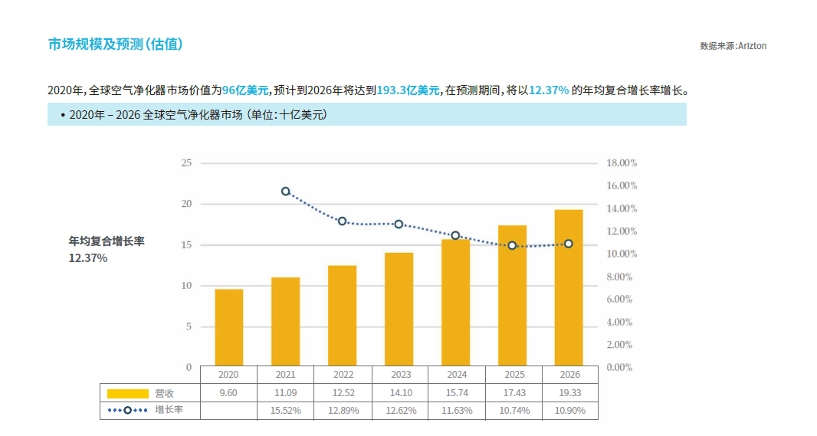Click the 2024 year column header
The height and width of the screenshot is (436, 817).
point(456,375)
